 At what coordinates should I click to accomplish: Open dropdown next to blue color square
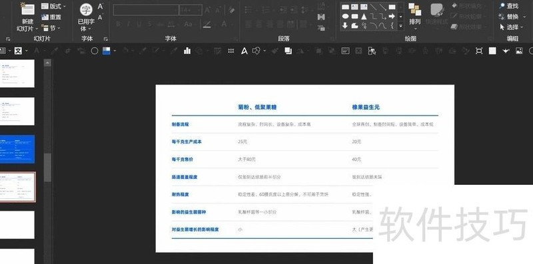(115, 51)
